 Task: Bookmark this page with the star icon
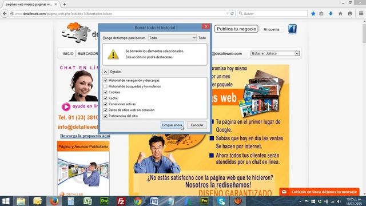(313, 14)
